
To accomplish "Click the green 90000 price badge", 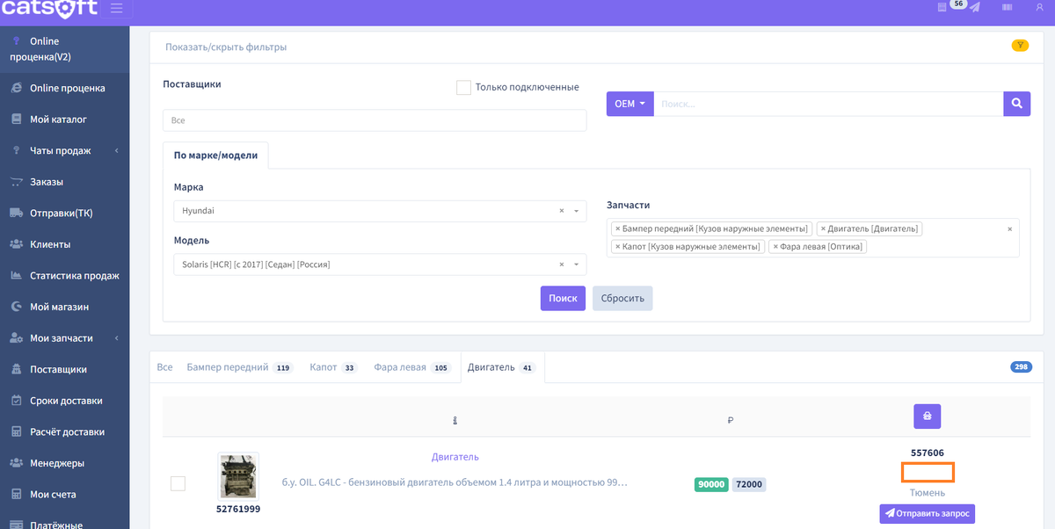I will tap(711, 483).
